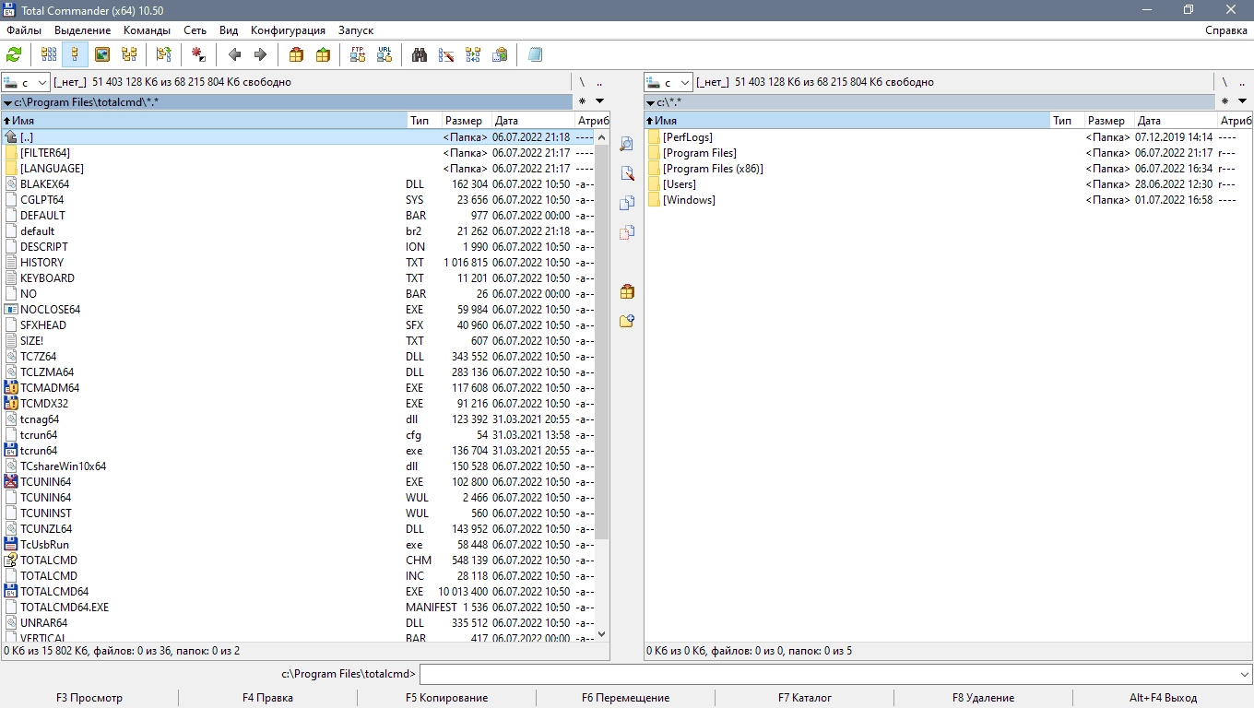The height and width of the screenshot is (708, 1254).
Task: Click the invert selection toolbar icon
Action: 163,54
